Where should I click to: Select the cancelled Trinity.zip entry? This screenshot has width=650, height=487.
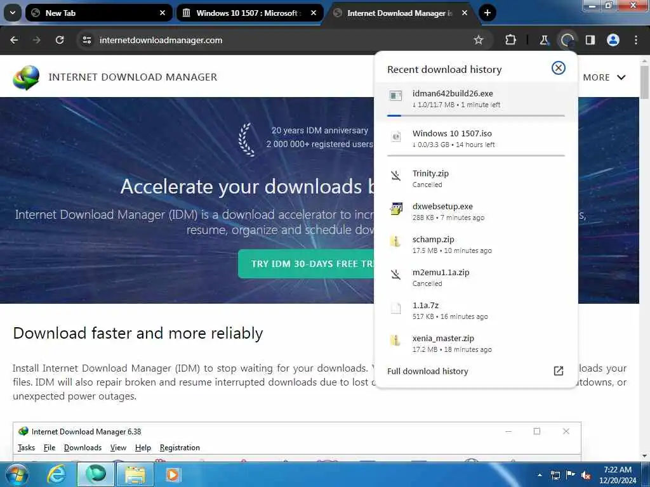point(476,178)
